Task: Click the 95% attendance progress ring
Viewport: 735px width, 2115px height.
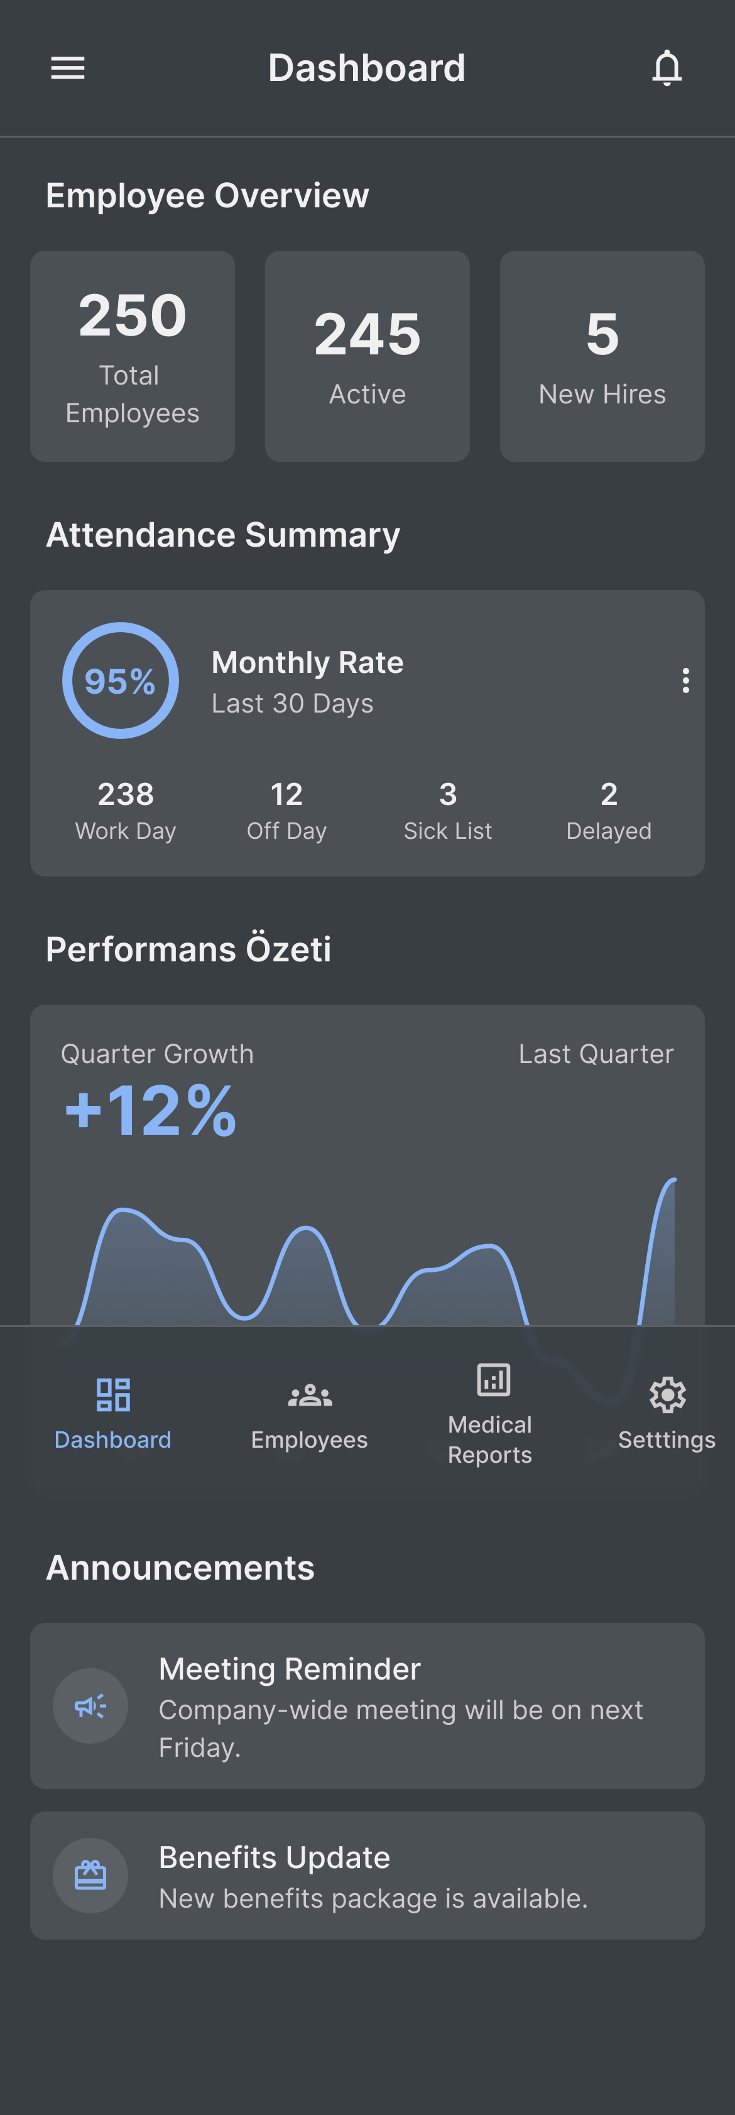Action: tap(121, 680)
